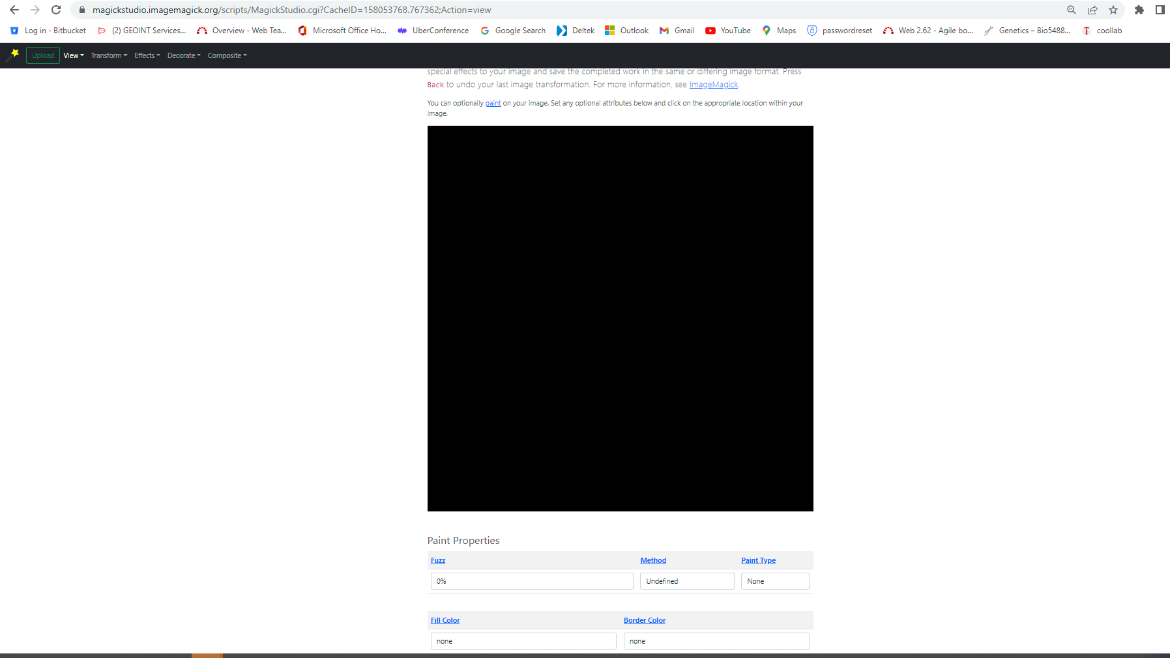Open the View dropdown menu

[73, 55]
